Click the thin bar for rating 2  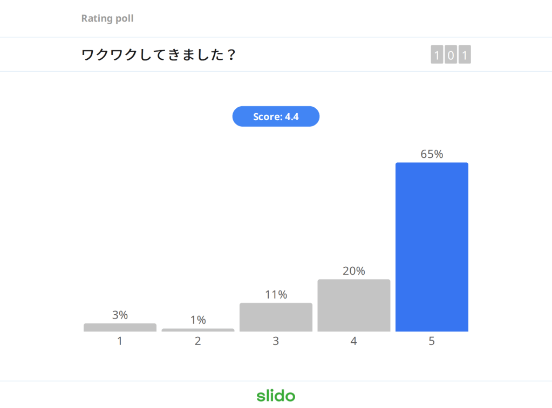pyautogui.click(x=198, y=330)
